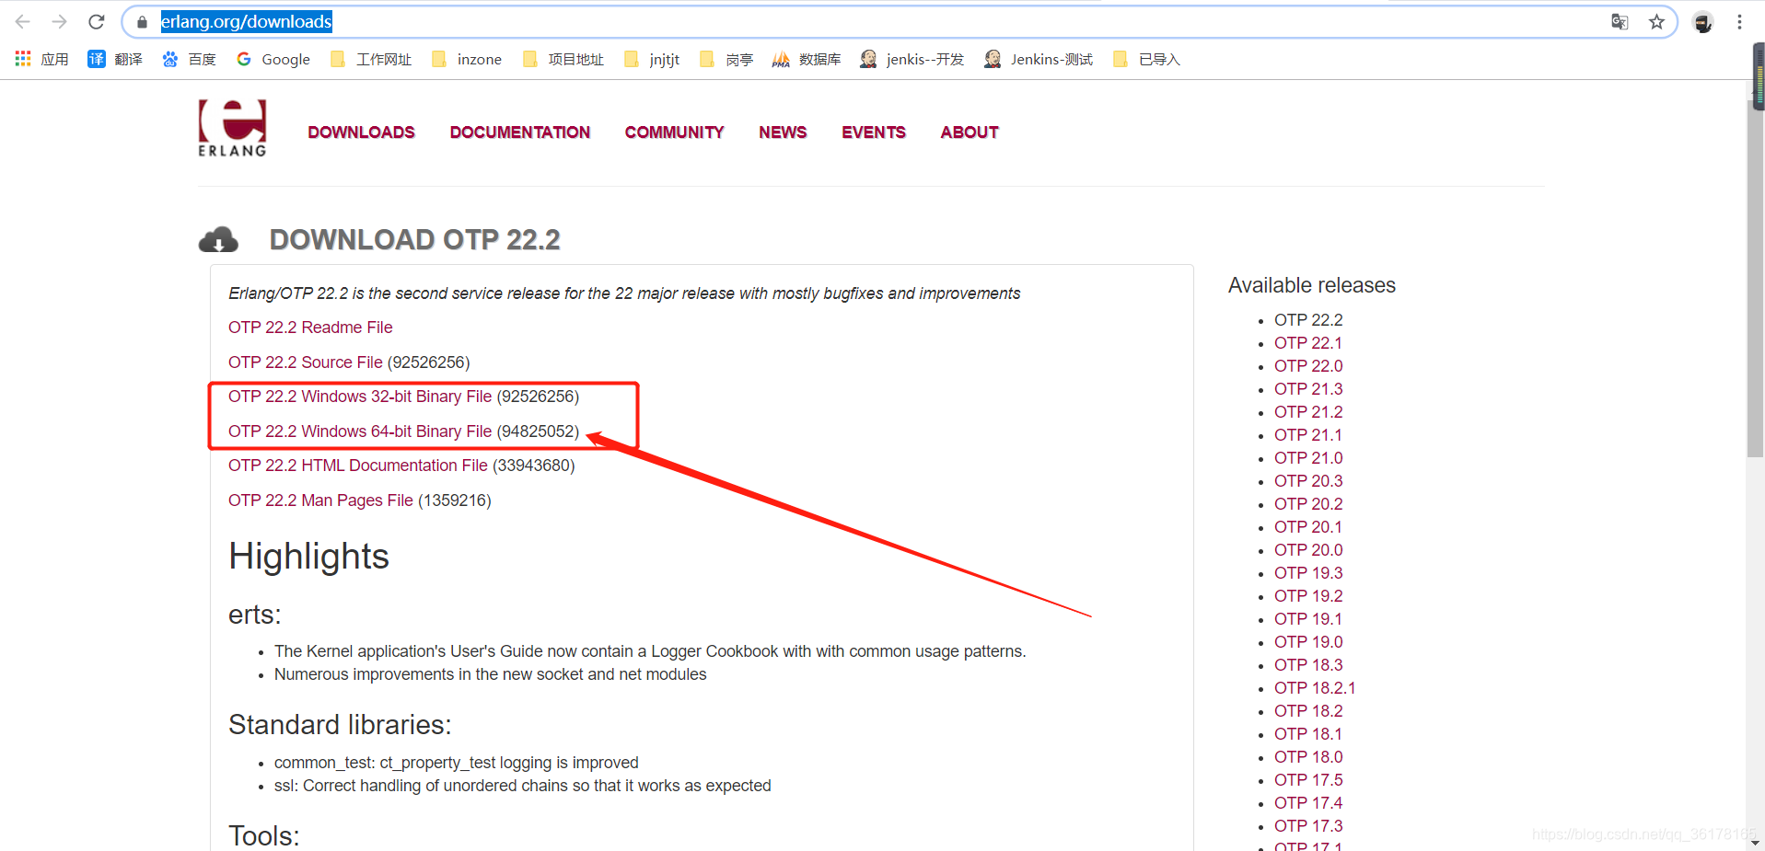1765x851 pixels.
Task: Select OTP 21.2 release
Action: pos(1308,412)
